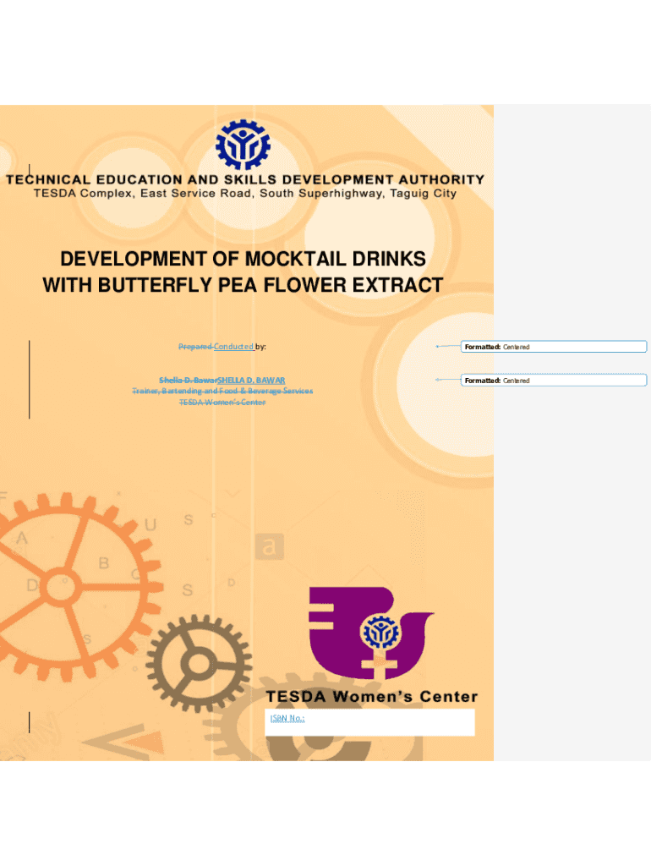Click the 'DEVELOPMENT OF MOCKTAIL DRINKS' title line
This screenshot has width=651, height=866.
243,258
